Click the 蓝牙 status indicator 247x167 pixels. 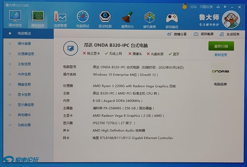click(174, 54)
